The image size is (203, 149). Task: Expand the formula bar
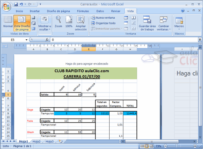coord(200,40)
